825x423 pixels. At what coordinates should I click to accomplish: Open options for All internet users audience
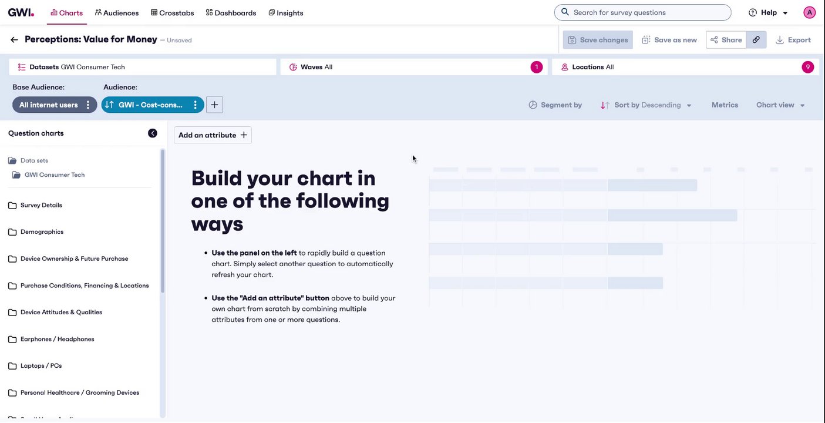coord(88,105)
